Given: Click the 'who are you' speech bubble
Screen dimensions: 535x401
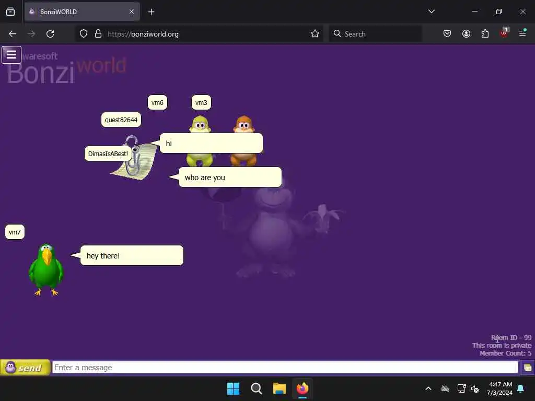Looking at the screenshot, I should 230,178.
